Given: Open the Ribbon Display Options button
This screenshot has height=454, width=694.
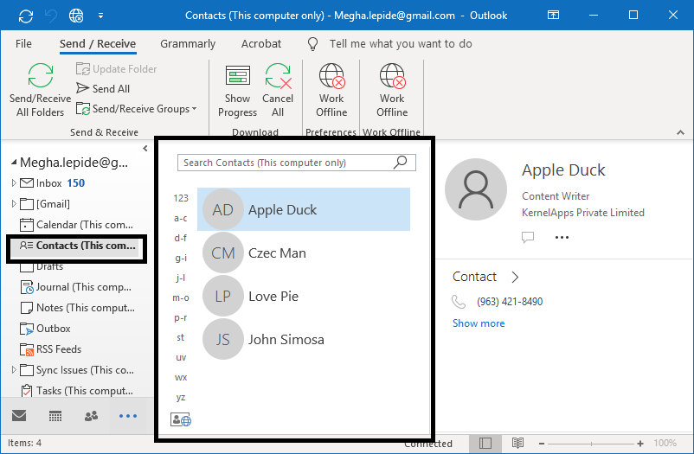Looking at the screenshot, I should click(553, 15).
